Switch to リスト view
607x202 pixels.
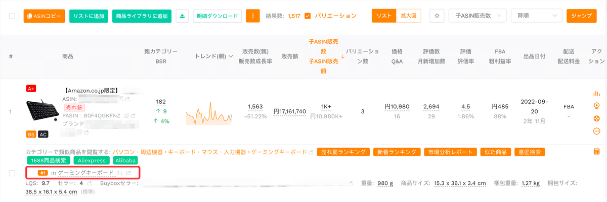point(384,16)
